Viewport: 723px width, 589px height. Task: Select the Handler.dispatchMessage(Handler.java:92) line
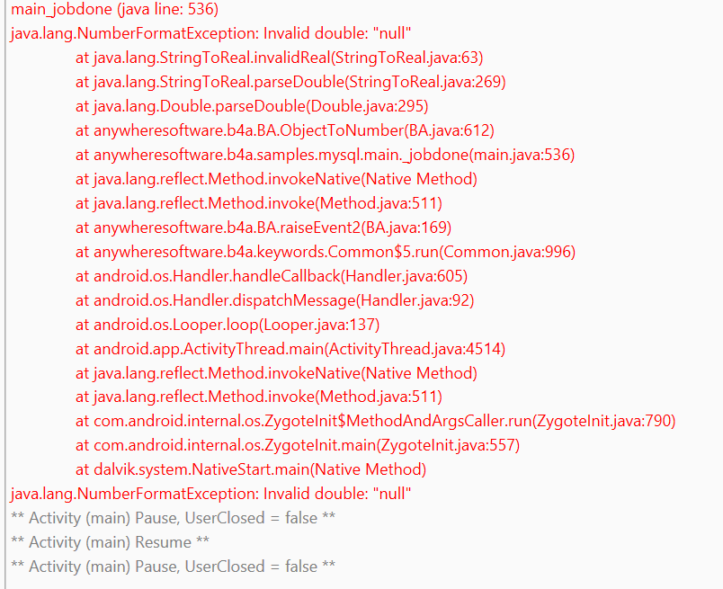click(274, 300)
